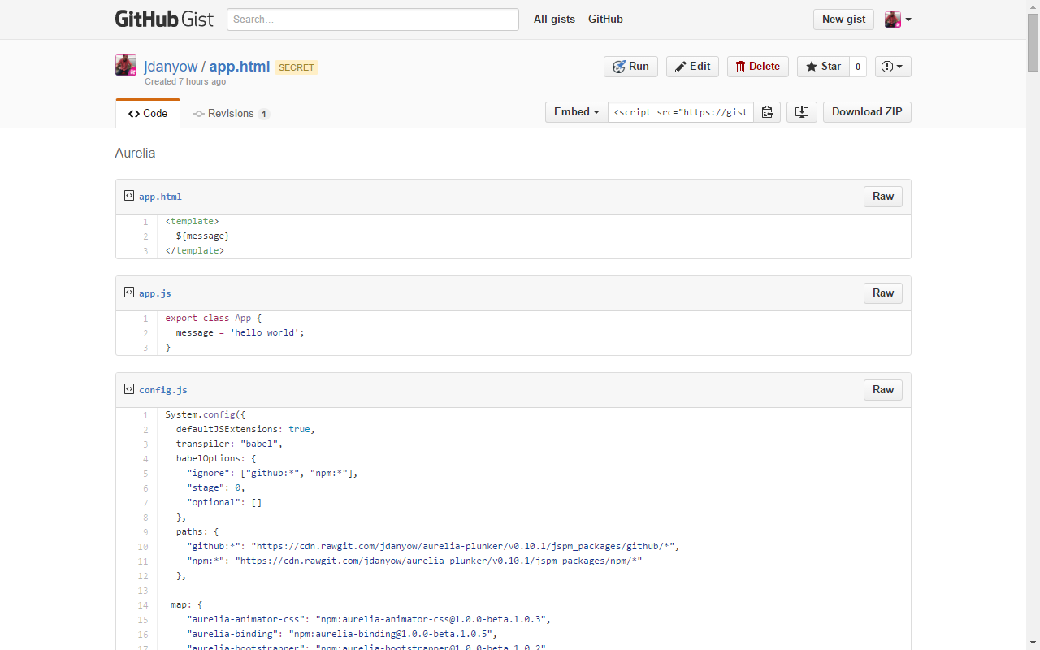Create a New gist
The height and width of the screenshot is (650, 1040).
tap(843, 19)
